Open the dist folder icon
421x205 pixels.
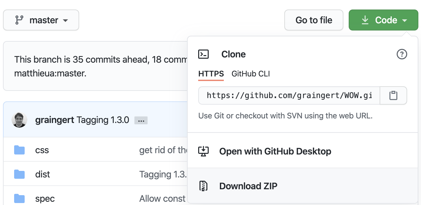[x=20, y=174]
